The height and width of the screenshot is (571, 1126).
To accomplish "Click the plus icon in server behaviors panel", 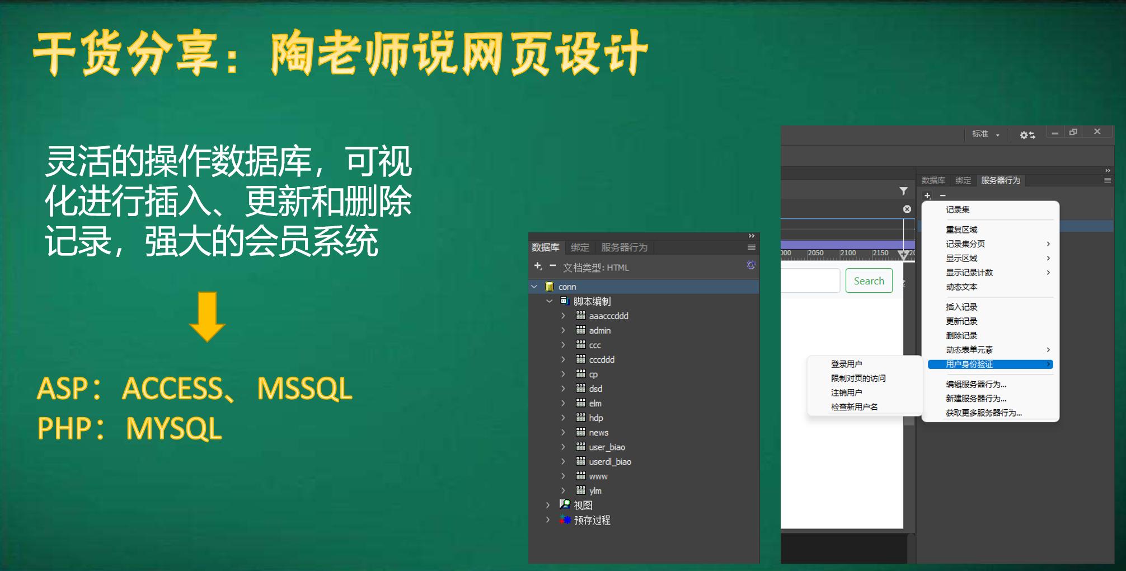I will coord(927,195).
